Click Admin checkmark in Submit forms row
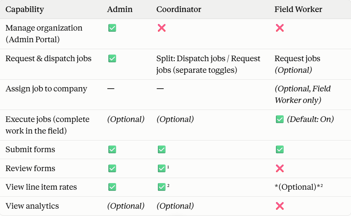The image size is (351, 216). [x=112, y=149]
